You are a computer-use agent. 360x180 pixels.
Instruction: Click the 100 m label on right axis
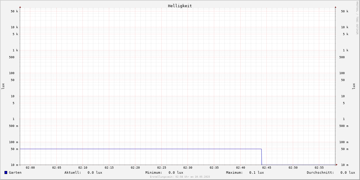click(x=344, y=142)
